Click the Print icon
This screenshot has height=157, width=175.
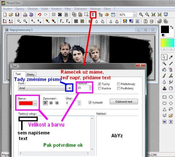click(25, 15)
